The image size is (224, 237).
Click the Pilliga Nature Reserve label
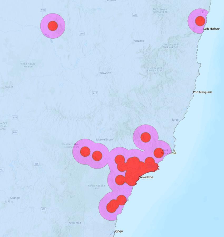(x=28, y=65)
